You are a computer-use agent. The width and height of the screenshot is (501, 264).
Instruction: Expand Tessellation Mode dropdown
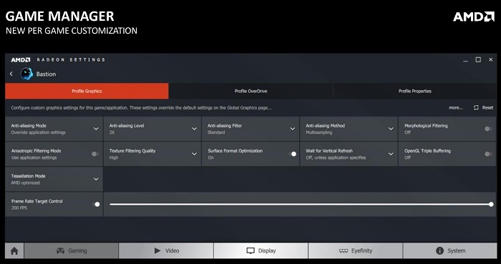(54, 179)
